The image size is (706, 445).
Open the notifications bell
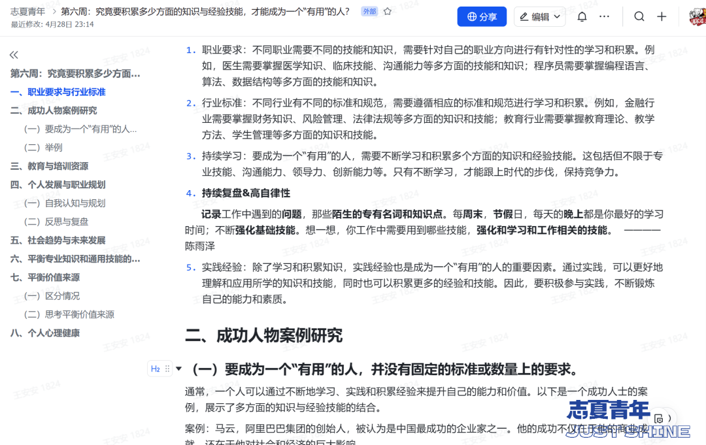pyautogui.click(x=582, y=16)
